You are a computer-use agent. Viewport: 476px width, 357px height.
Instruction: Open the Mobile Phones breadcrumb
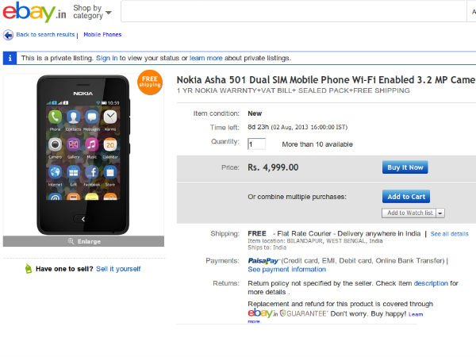(102, 35)
